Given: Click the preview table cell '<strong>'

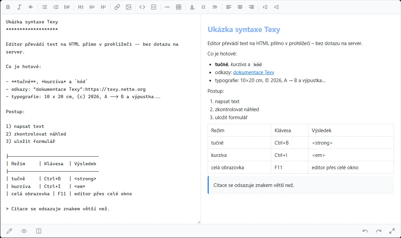Looking at the screenshot, I should (x=351, y=143).
